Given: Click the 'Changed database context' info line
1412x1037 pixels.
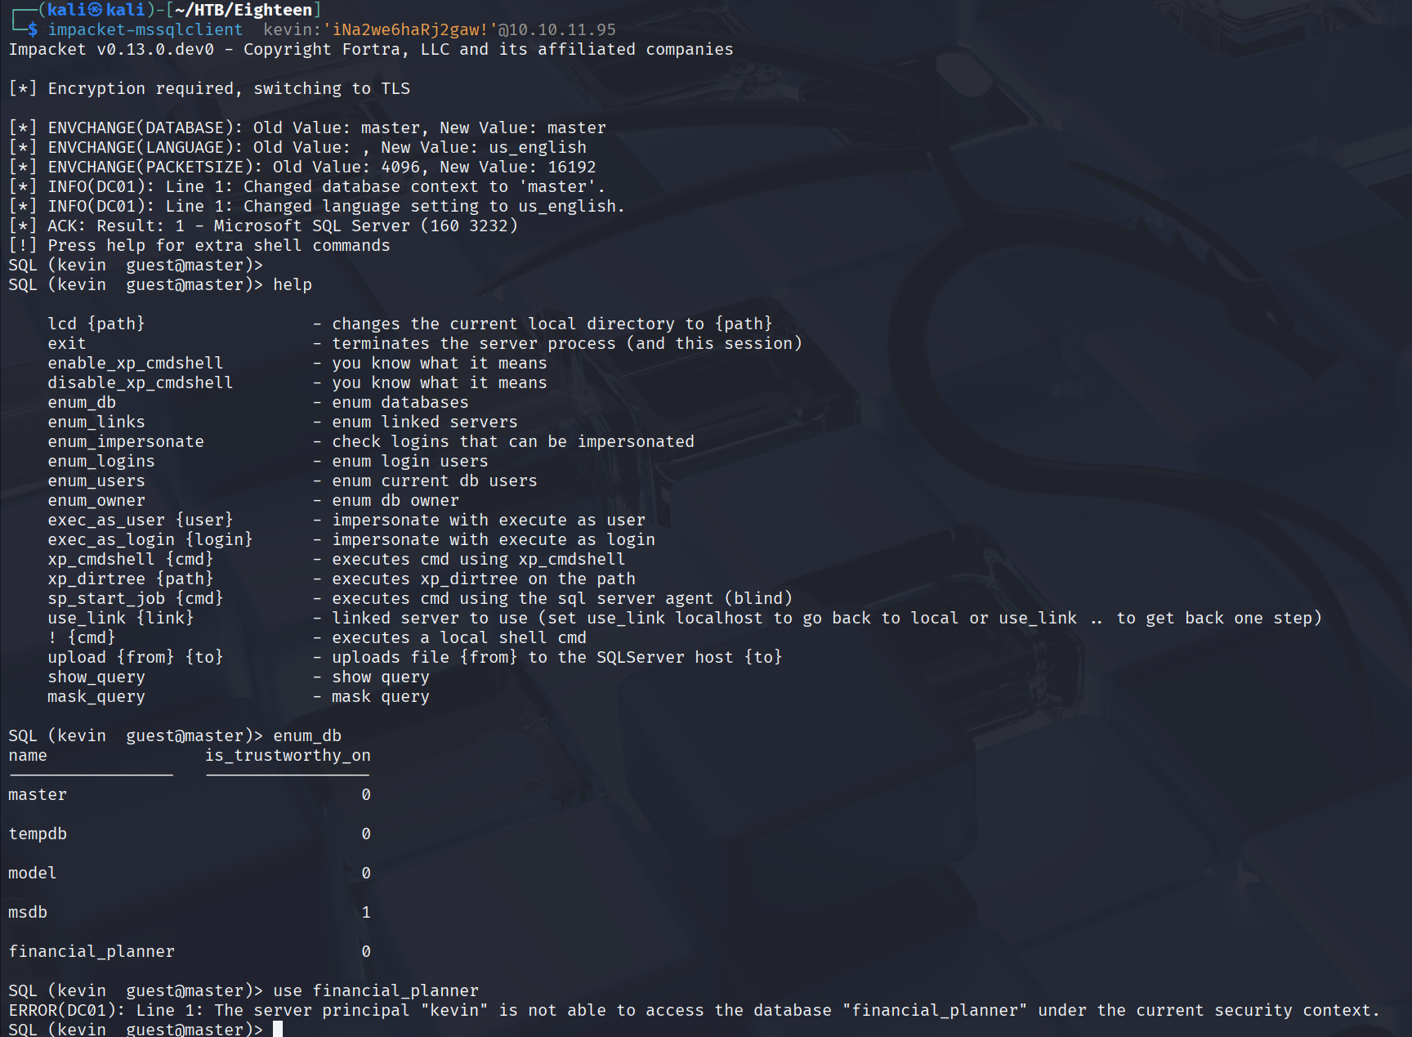Looking at the screenshot, I should (307, 186).
